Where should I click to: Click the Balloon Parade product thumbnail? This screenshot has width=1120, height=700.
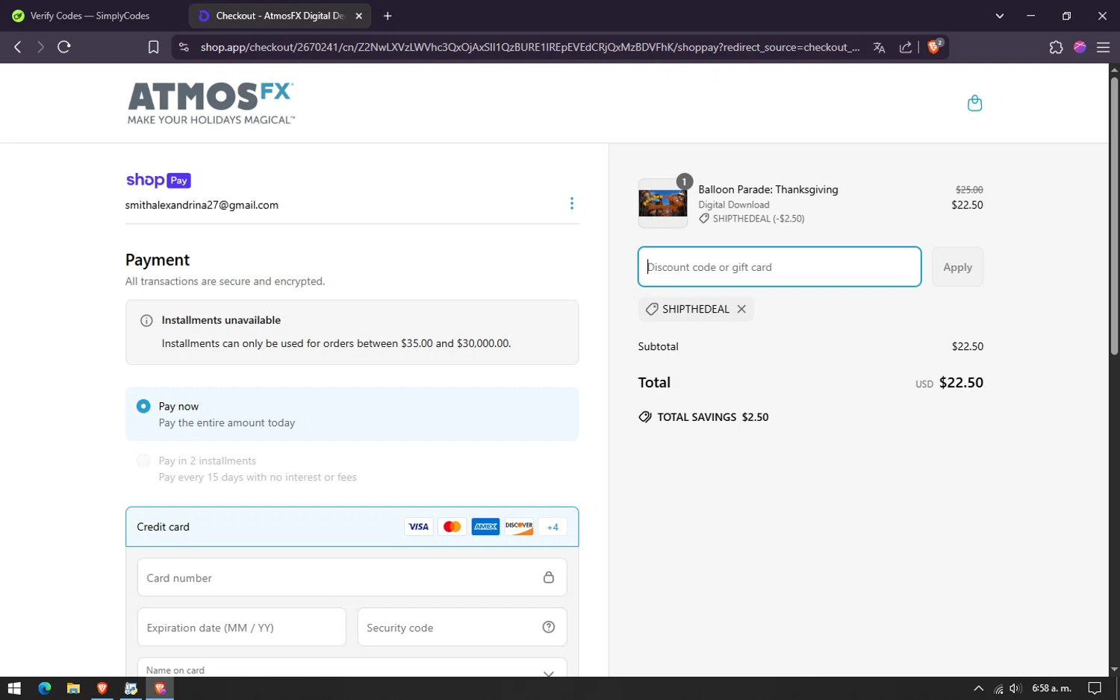point(662,203)
